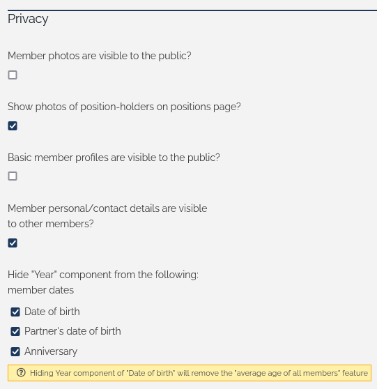This screenshot has width=377, height=389.
Task: Untick the Date of birth checkbox
Action: pyautogui.click(x=15, y=312)
